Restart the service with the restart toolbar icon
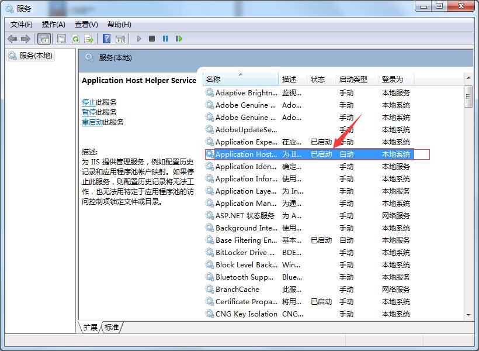The height and width of the screenshot is (351, 479). pyautogui.click(x=180, y=39)
